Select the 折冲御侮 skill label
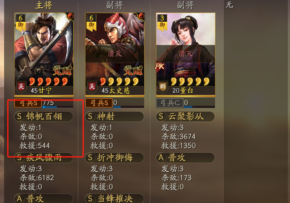290x203 pixels. [x=115, y=158]
